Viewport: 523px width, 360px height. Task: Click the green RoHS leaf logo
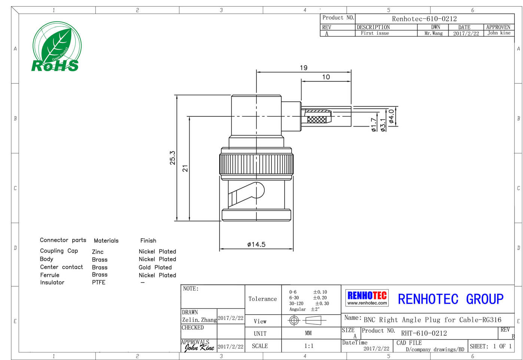point(56,47)
